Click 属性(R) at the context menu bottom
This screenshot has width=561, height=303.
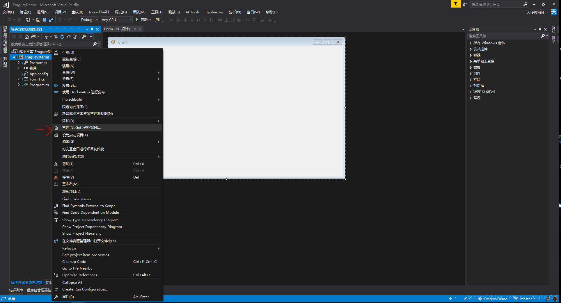(x=107, y=297)
